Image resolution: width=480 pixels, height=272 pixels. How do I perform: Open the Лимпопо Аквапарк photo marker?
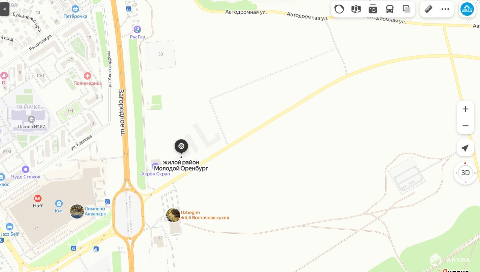77,211
